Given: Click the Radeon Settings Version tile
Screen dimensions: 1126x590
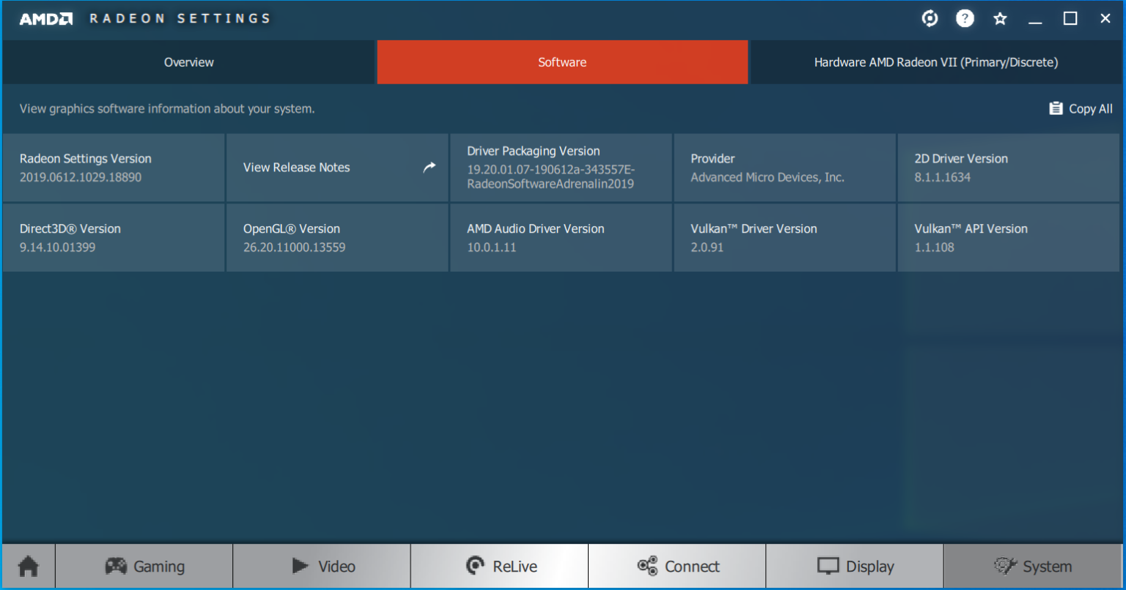Looking at the screenshot, I should (114, 168).
